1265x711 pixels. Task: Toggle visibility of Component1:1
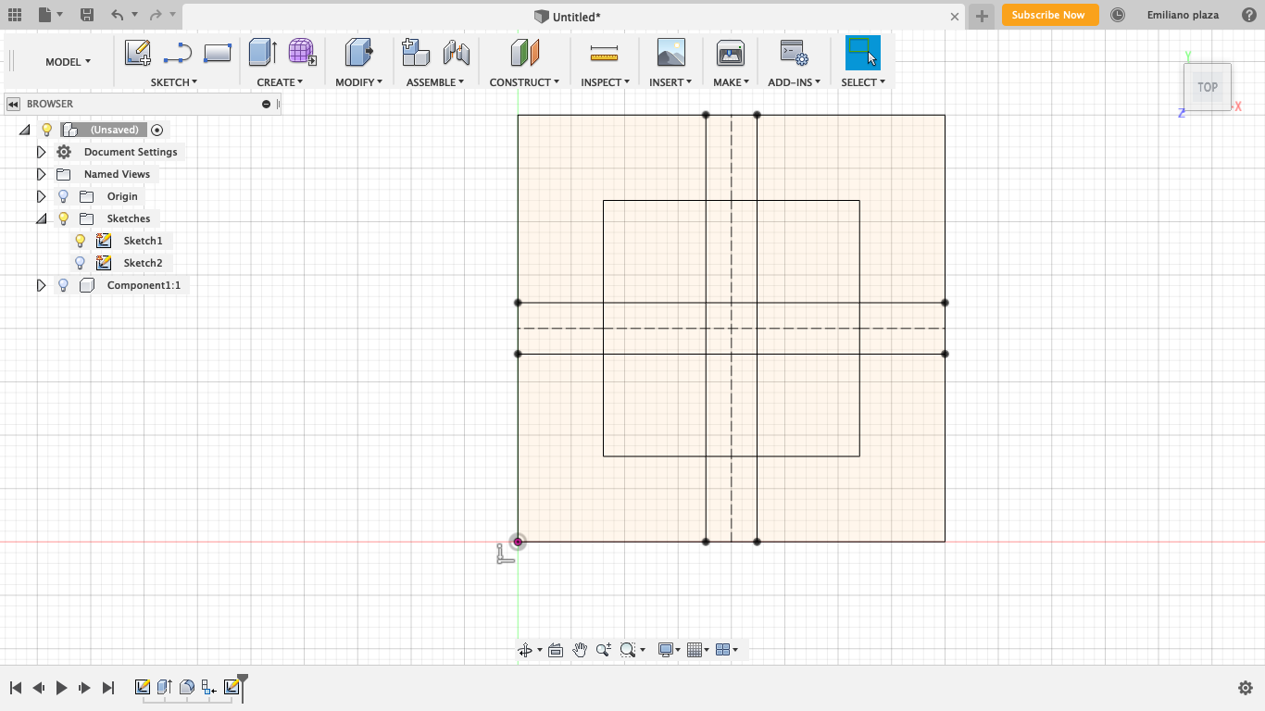click(x=64, y=285)
